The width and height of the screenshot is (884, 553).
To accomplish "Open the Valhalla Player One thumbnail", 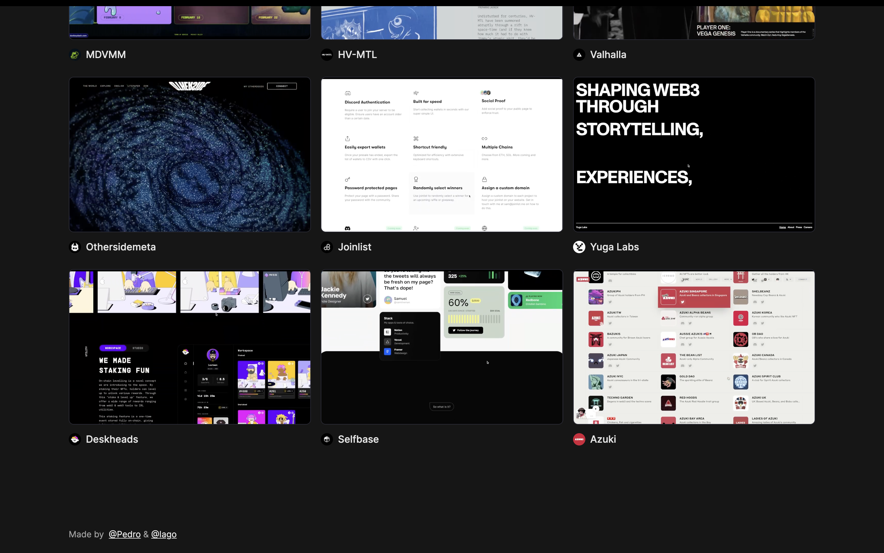I will pos(694,23).
